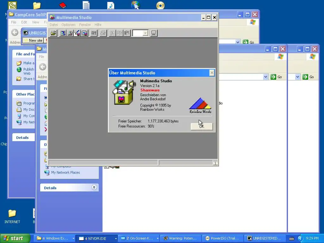Click New site button in UNREGISTERED window
Screen dimensions: 324x243
tap(33, 40)
